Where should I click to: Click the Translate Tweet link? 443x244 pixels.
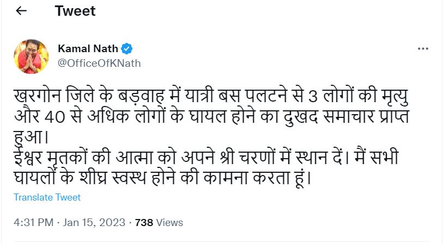coord(47,197)
